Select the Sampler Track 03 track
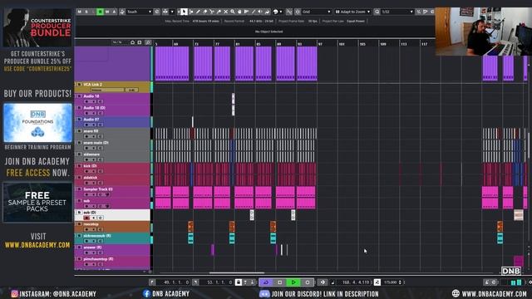Viewport: 532px width, 299px height. (x=112, y=192)
